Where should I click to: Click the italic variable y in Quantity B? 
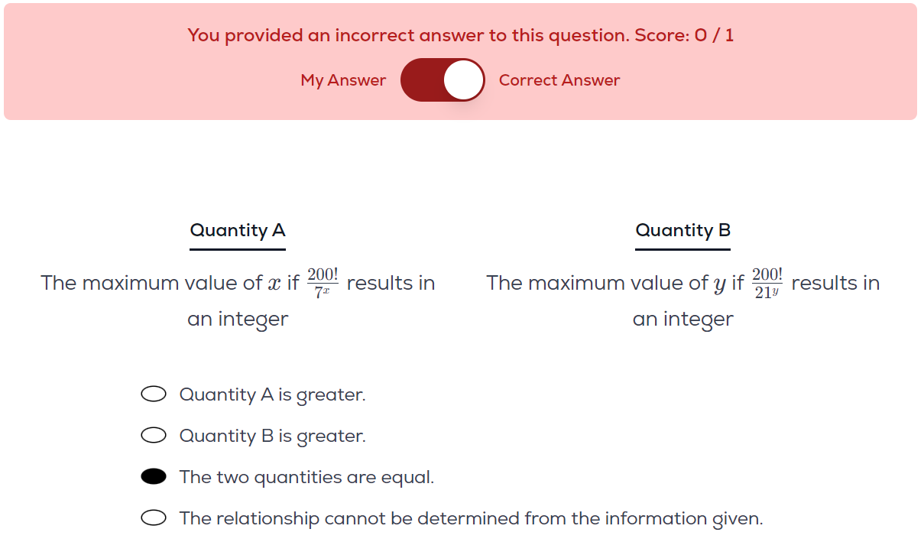click(x=719, y=285)
